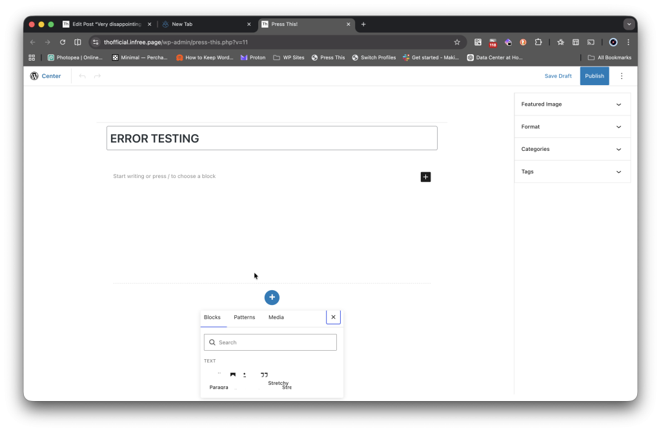Click the block Search field
This screenshot has height=432, width=661.
271,342
